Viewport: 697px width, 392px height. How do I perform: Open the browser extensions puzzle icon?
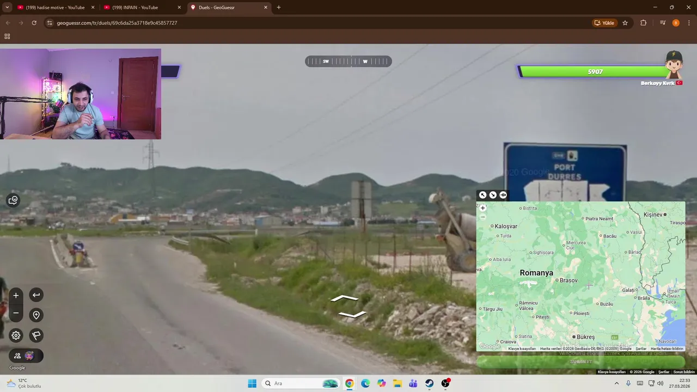[x=644, y=23]
